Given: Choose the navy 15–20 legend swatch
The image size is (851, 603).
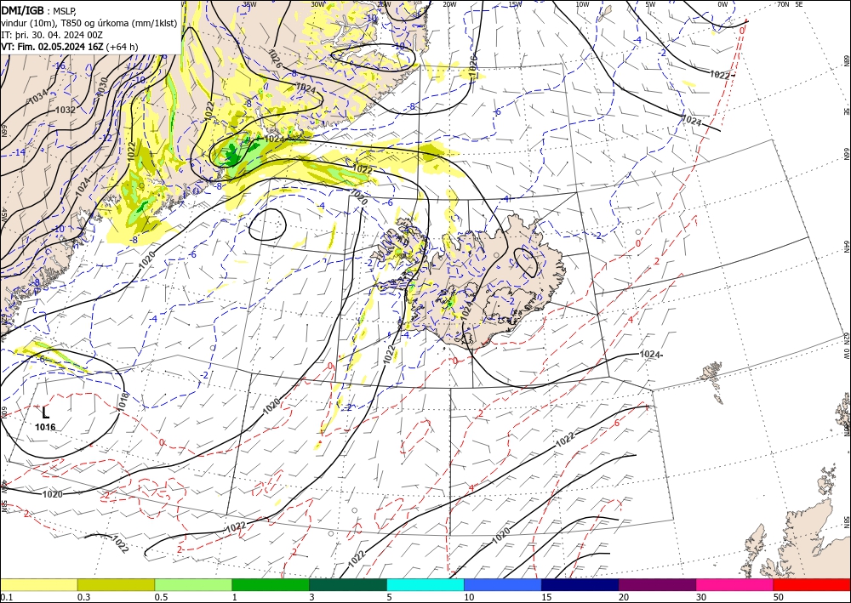Looking at the screenshot, I should 580,584.
